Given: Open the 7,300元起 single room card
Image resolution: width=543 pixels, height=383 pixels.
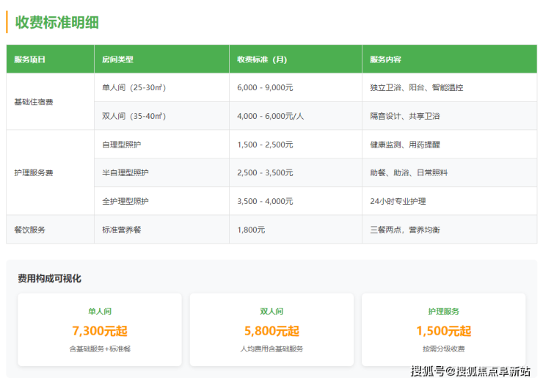Looking at the screenshot, I should (100, 330).
